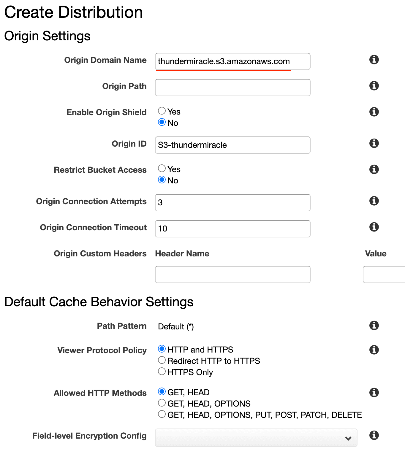Allow GET, HEAD, OPTIONS HTTP methods
This screenshot has height=457, width=405.
[162, 403]
